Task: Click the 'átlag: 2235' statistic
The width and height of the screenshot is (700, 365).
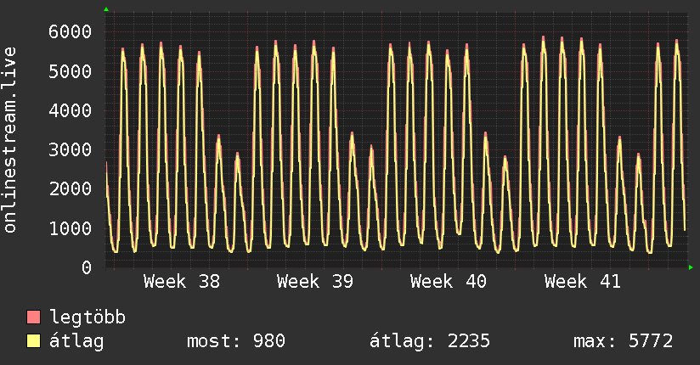Action: pos(430,341)
